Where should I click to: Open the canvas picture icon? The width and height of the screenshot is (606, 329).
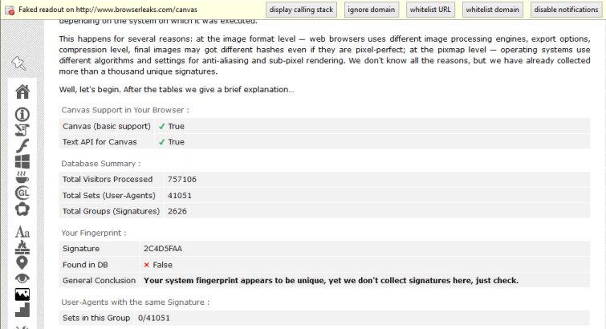click(x=22, y=294)
